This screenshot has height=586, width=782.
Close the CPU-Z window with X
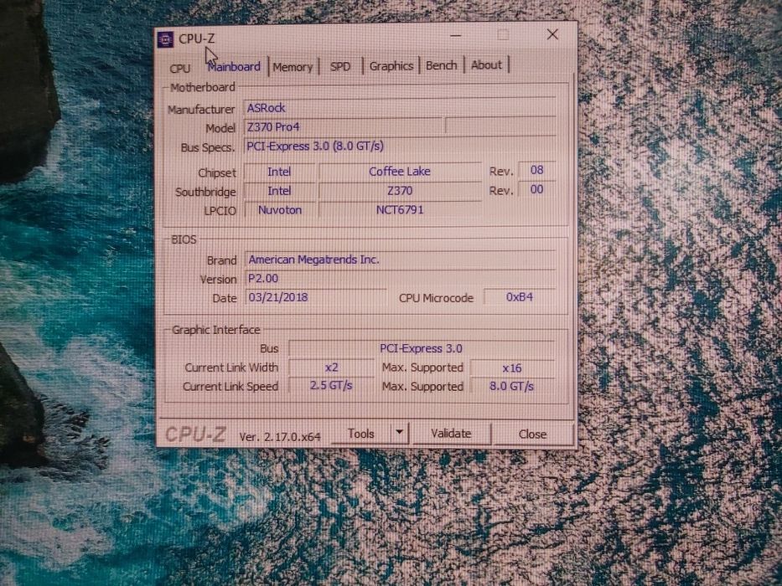click(x=552, y=34)
